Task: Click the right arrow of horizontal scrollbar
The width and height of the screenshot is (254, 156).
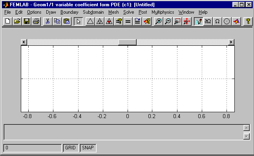Action: click(x=231, y=42)
